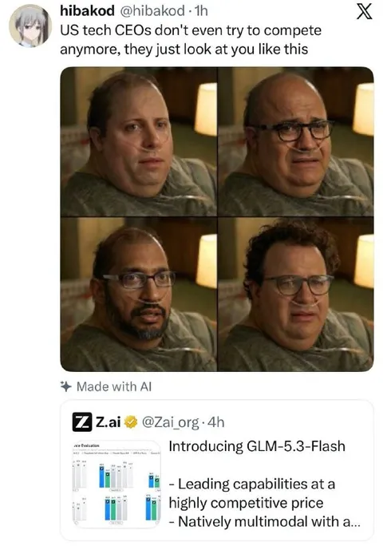
Task: Click the Z.ai logo icon
Action: click(x=82, y=422)
